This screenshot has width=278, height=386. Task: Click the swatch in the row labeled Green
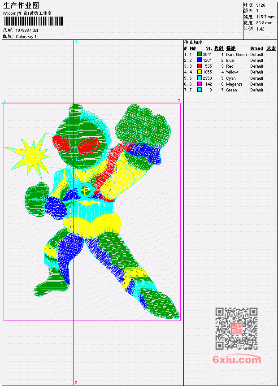[200, 90]
